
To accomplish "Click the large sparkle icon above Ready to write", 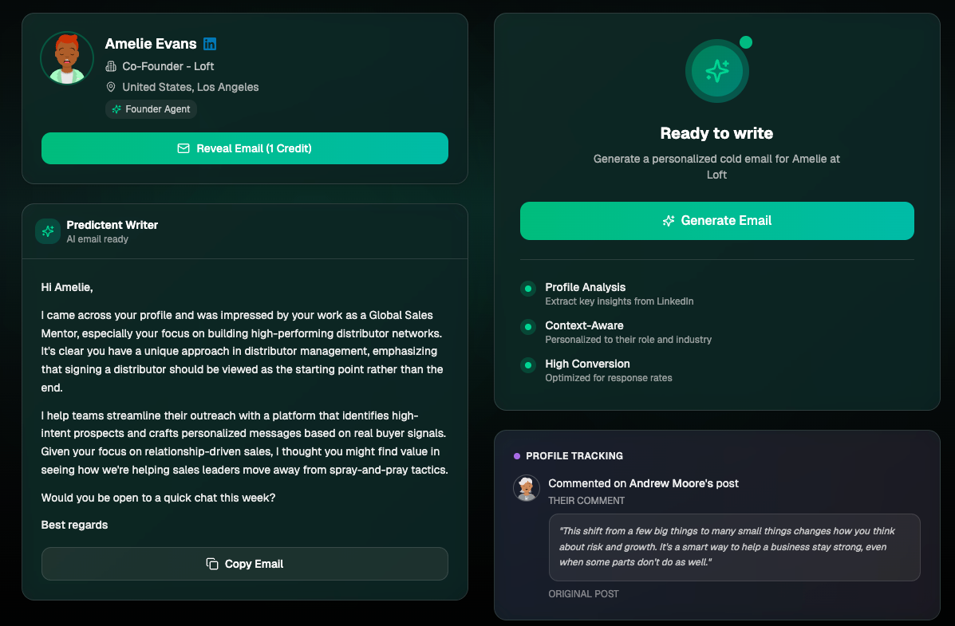I will point(716,71).
